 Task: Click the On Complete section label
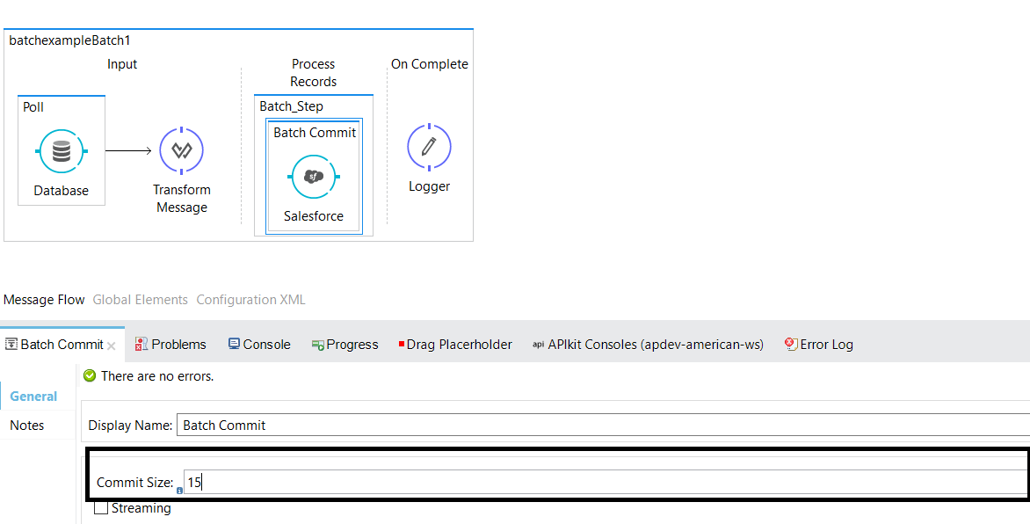(430, 64)
